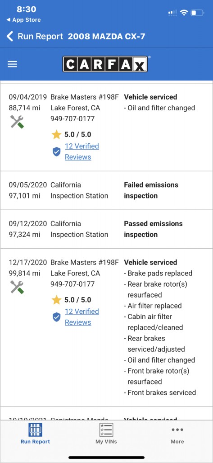213x463 pixels.
Task: Tap phone number in 09/04/2019 entry
Action: [x=73, y=119]
